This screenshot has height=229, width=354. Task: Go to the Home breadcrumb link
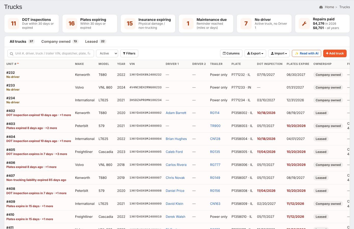coord(329,7)
